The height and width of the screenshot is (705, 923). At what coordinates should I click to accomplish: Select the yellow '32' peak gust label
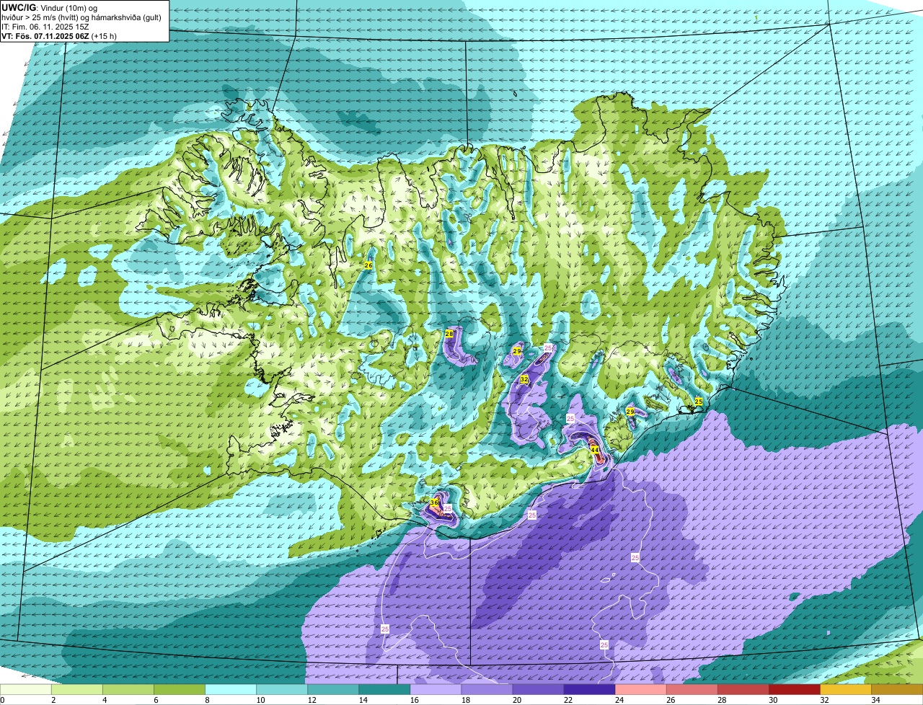(x=524, y=379)
